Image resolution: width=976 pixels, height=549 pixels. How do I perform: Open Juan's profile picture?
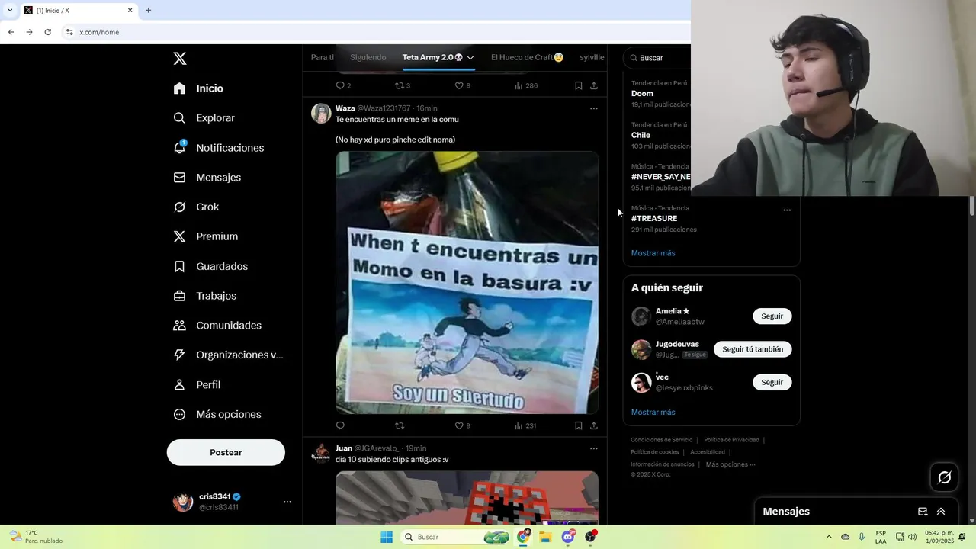click(321, 453)
